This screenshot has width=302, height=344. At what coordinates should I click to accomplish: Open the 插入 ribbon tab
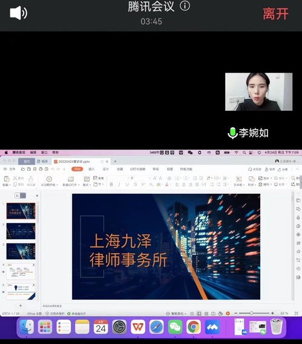coord(91,169)
